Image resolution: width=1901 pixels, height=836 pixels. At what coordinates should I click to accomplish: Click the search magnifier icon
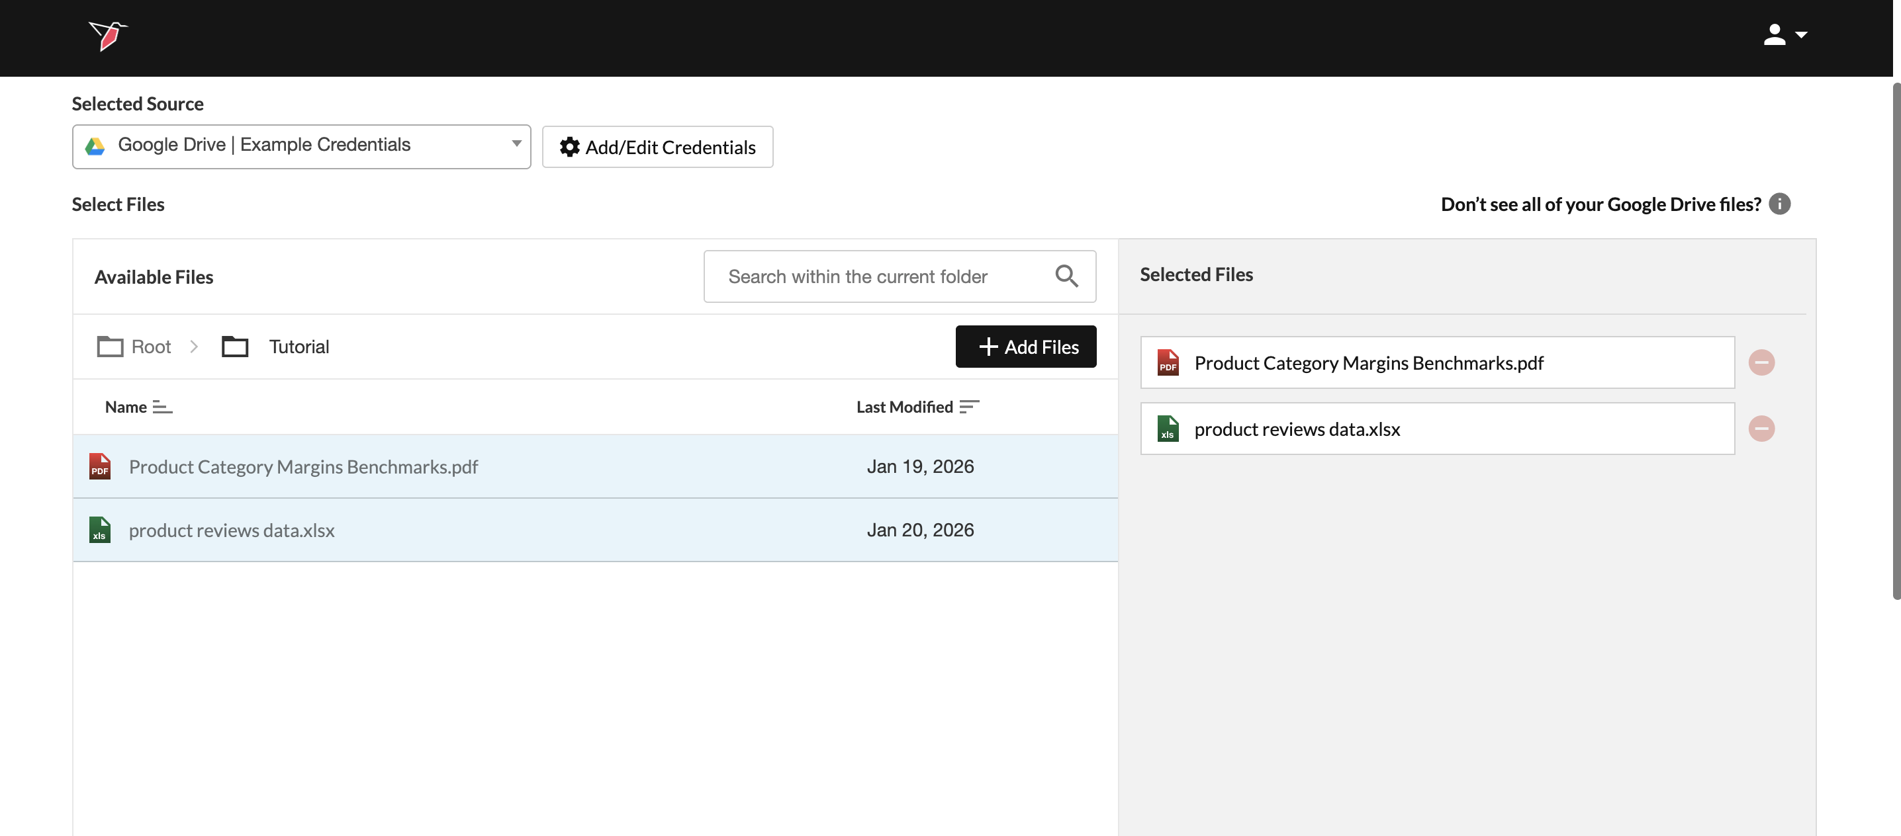pyautogui.click(x=1066, y=276)
